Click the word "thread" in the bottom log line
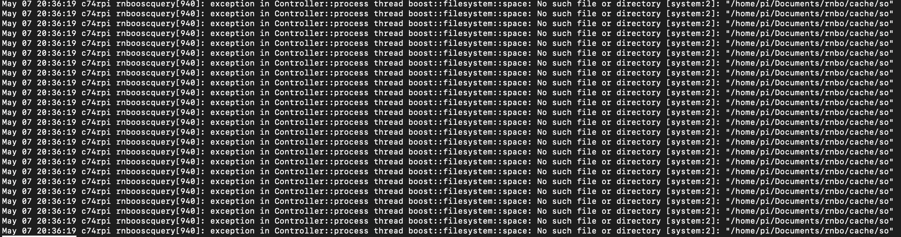 (389, 231)
